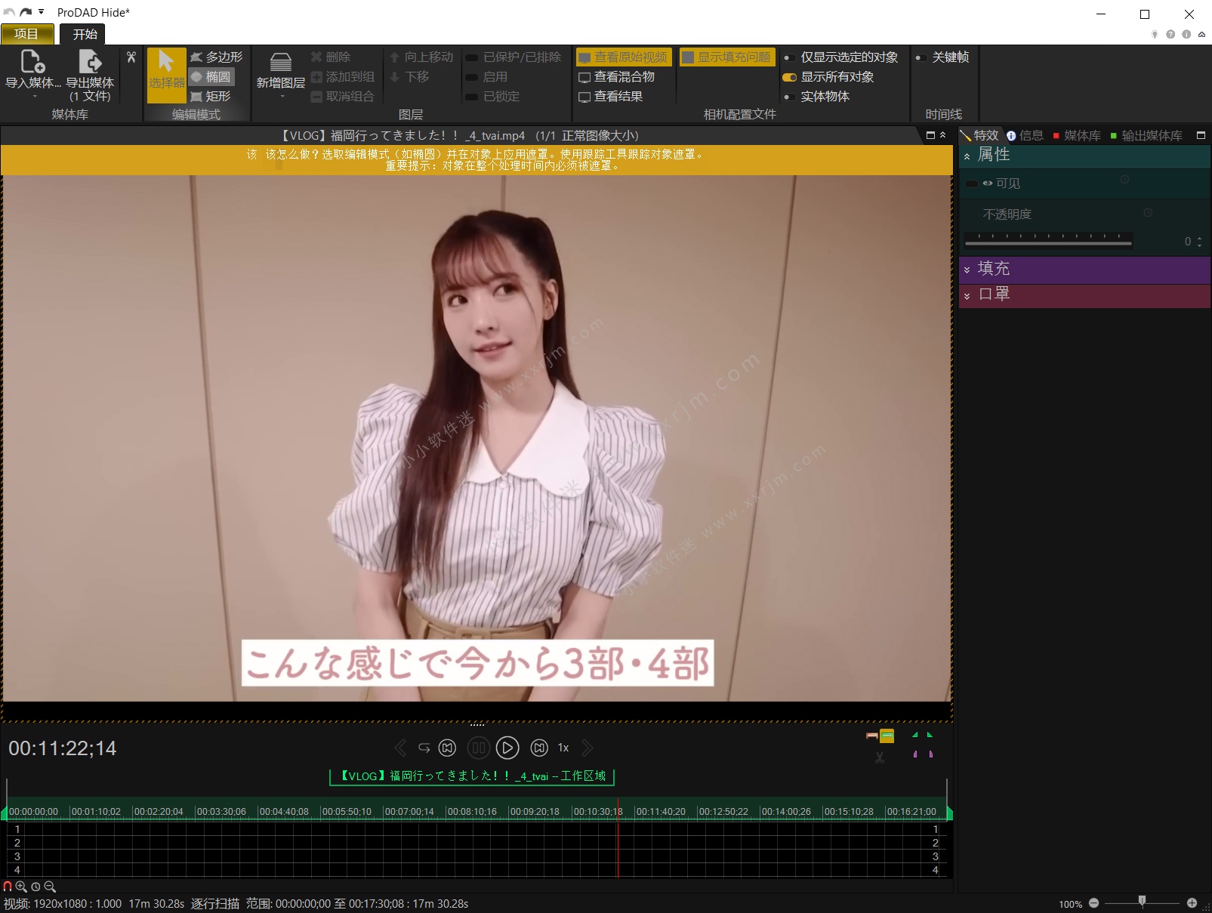Choose the 多边形 polygon mask tool
This screenshot has height=913, width=1212.
pyautogui.click(x=216, y=57)
